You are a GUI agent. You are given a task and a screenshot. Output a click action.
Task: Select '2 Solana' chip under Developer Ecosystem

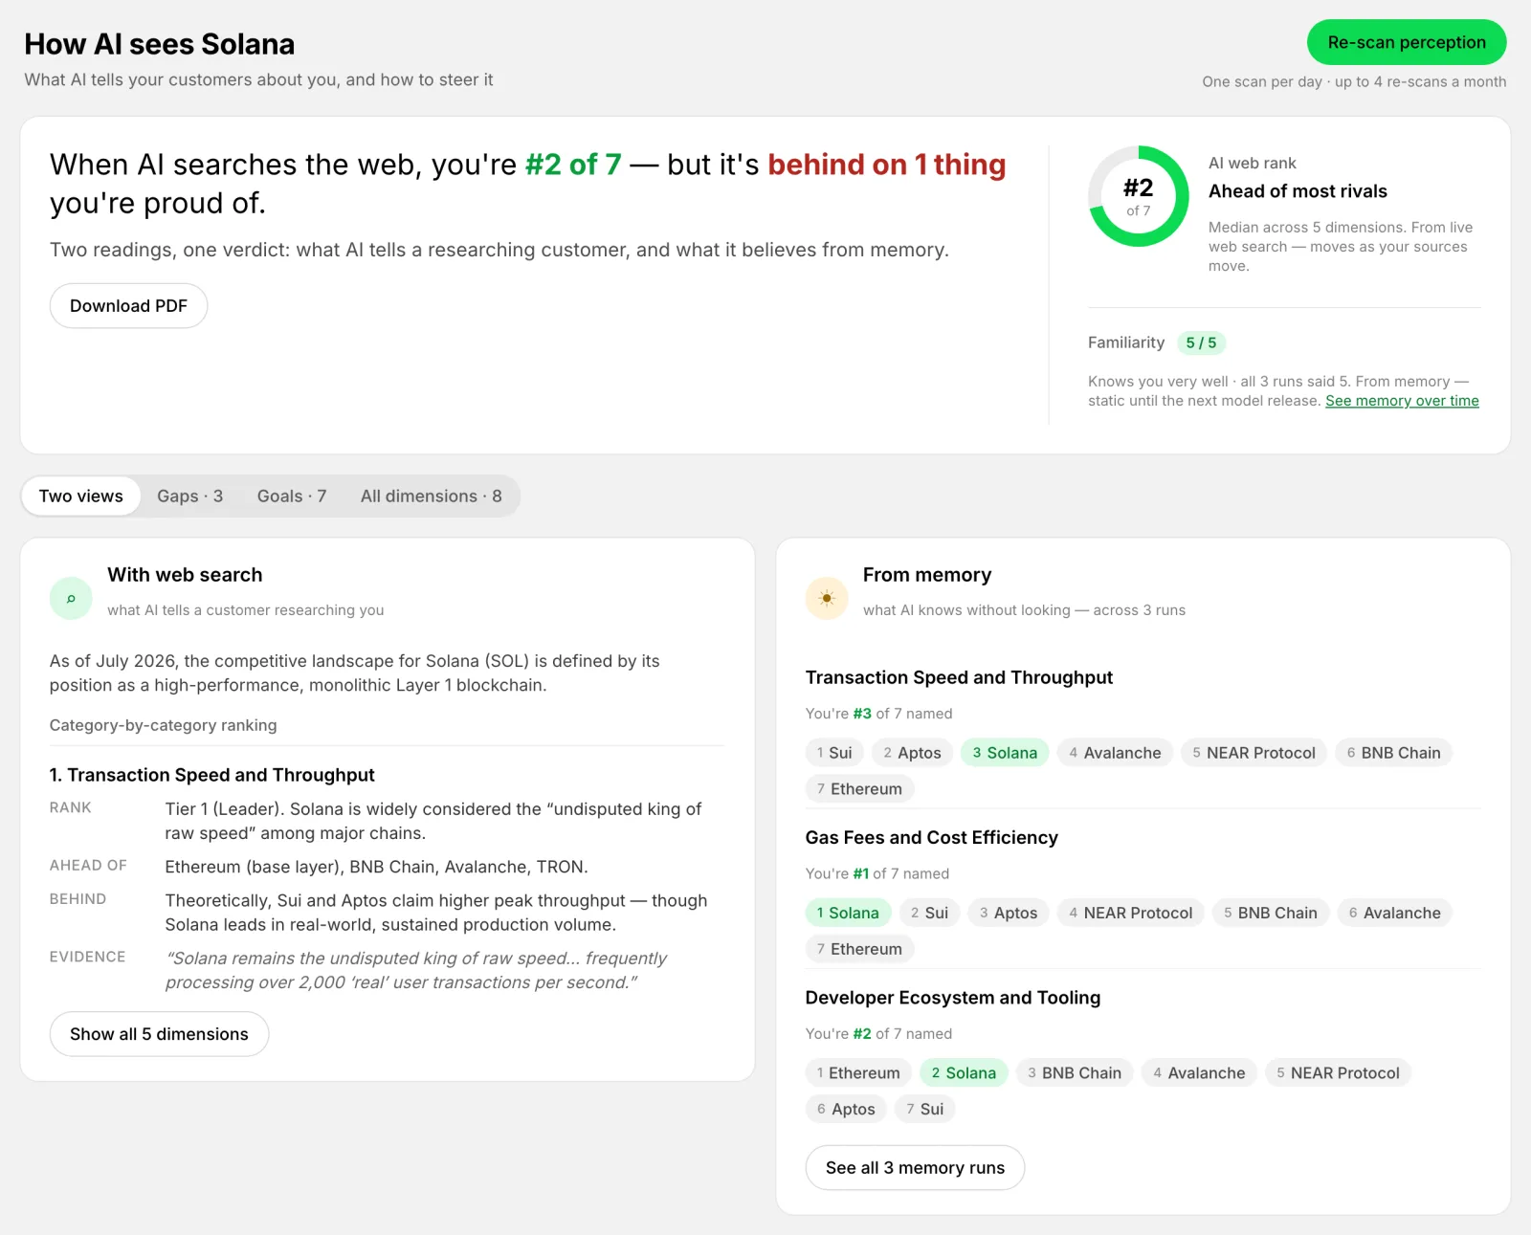pos(964,1073)
